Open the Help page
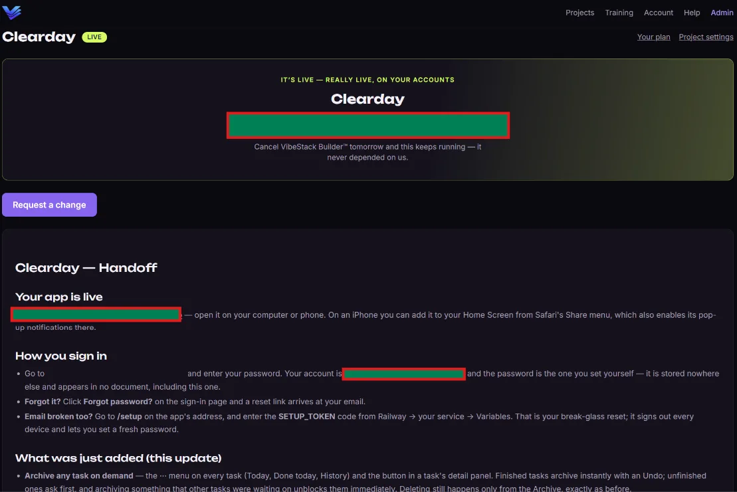The height and width of the screenshot is (492, 737). click(691, 13)
